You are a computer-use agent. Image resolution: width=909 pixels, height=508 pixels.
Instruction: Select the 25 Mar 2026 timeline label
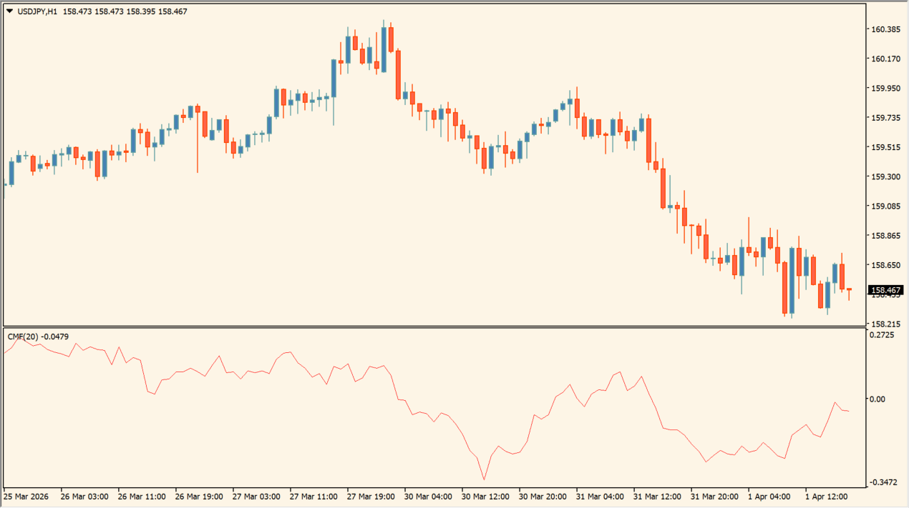click(x=26, y=496)
